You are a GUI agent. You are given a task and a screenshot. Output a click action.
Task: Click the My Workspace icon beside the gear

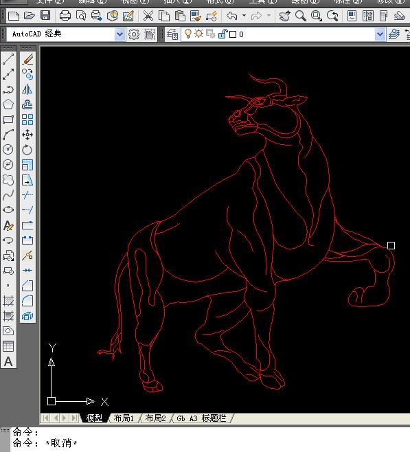tap(150, 34)
